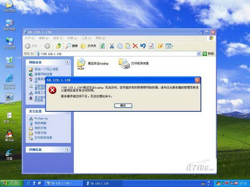Viewport: 250px width, 187px height.
Task: Click the 转到 go button
Action: pos(208,54)
